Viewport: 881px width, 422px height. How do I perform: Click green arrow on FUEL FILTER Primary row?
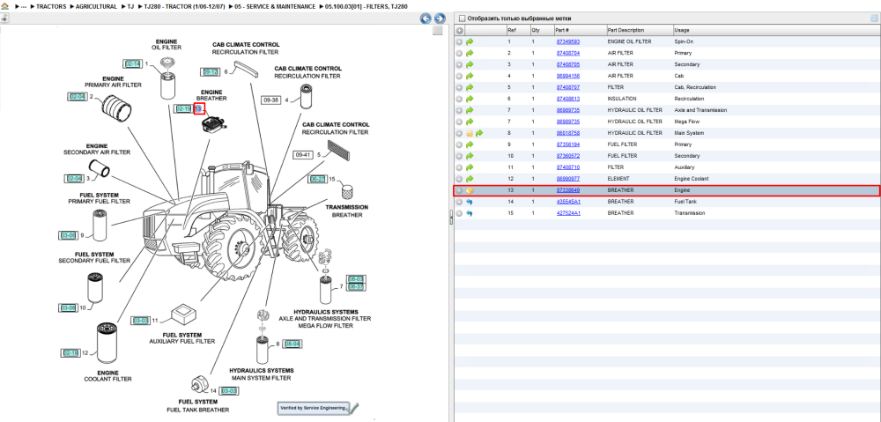[x=470, y=144]
